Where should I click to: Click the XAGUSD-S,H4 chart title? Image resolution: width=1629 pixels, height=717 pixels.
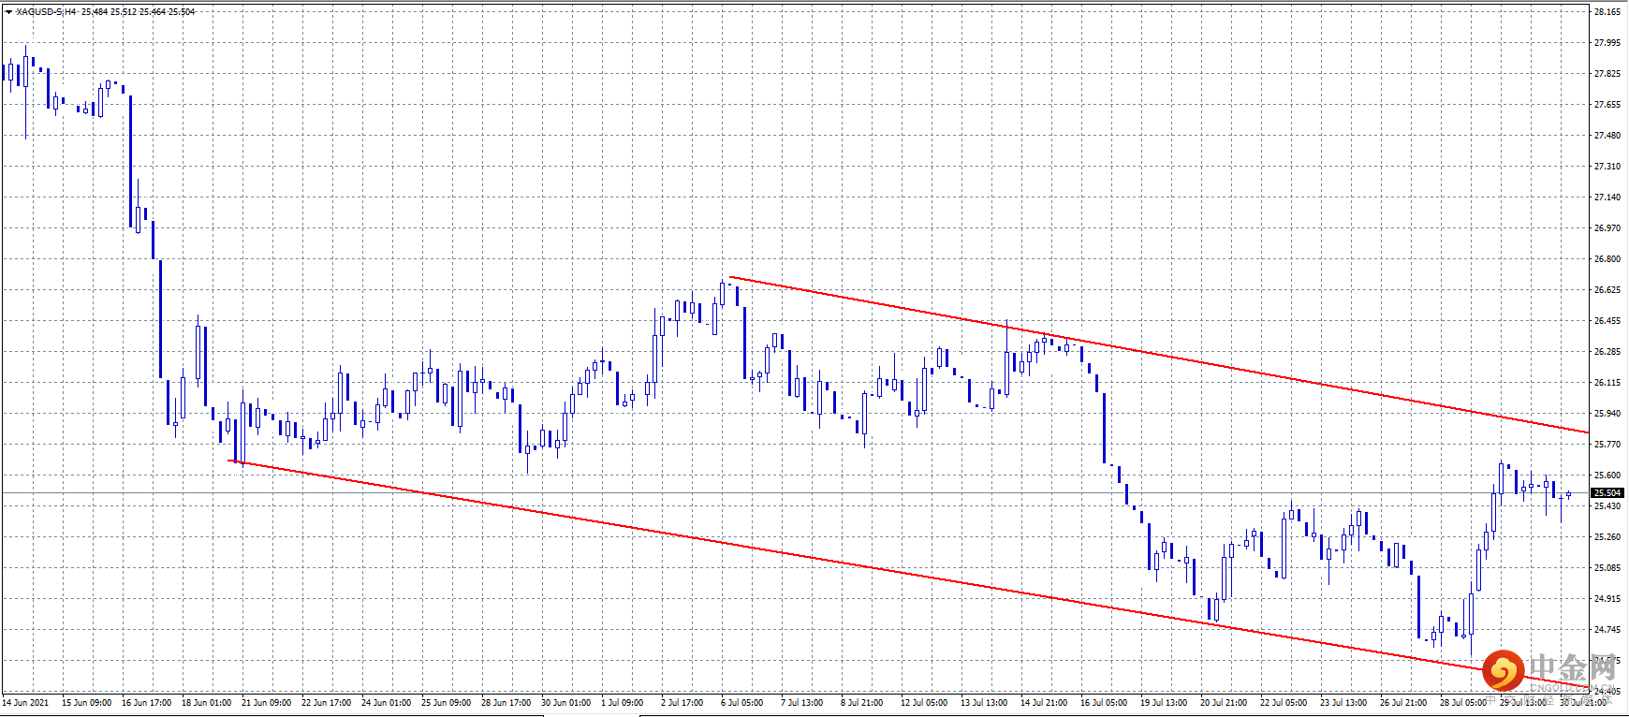[x=46, y=12]
